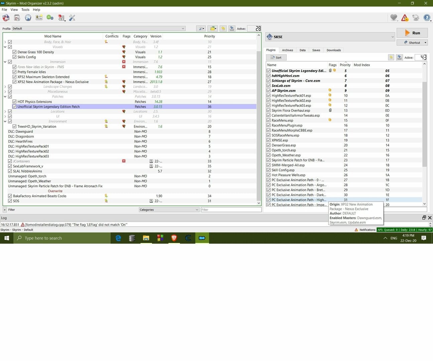
Task: Click flag icon beside AP Skyrim.esm
Action: coord(330,90)
